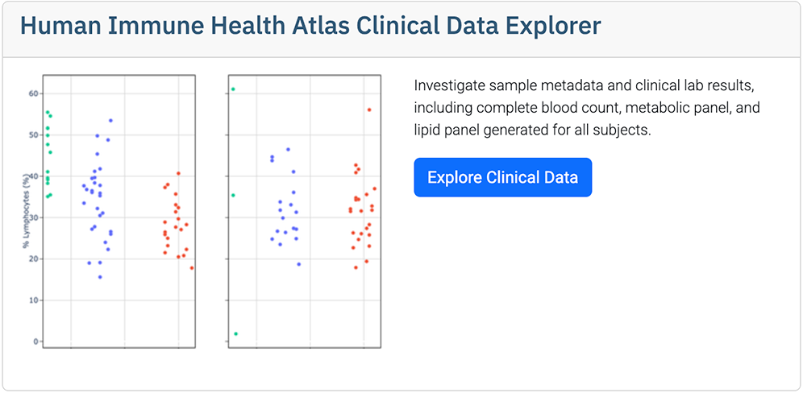Select the highest blue point in left plot

click(110, 121)
